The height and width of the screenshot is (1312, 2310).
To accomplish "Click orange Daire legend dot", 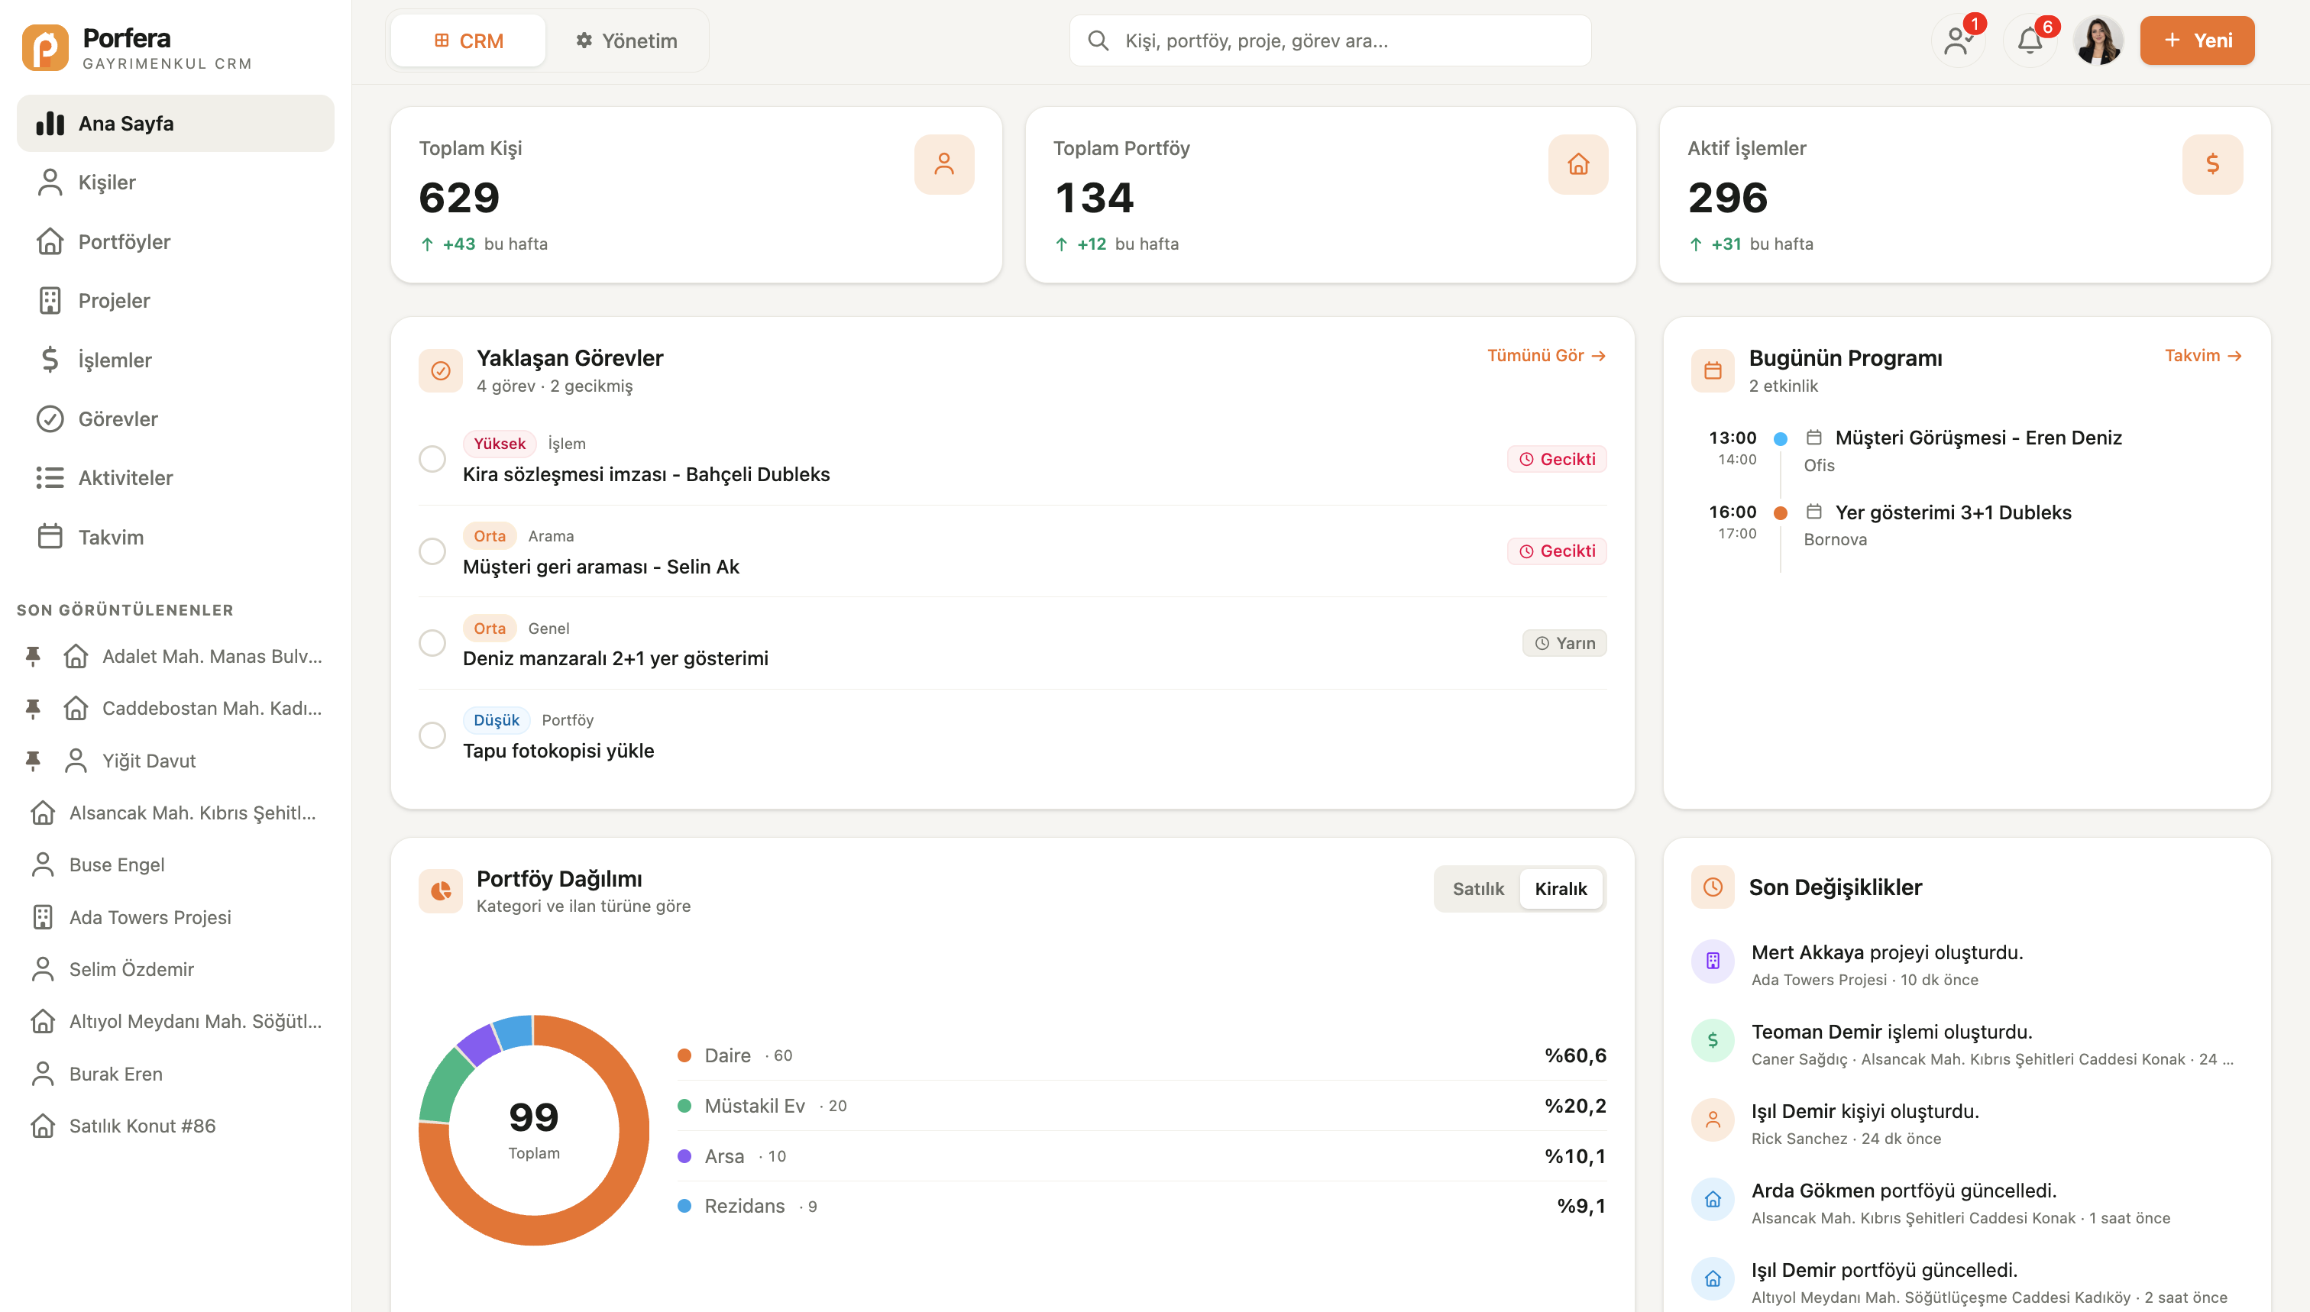I will [684, 1055].
